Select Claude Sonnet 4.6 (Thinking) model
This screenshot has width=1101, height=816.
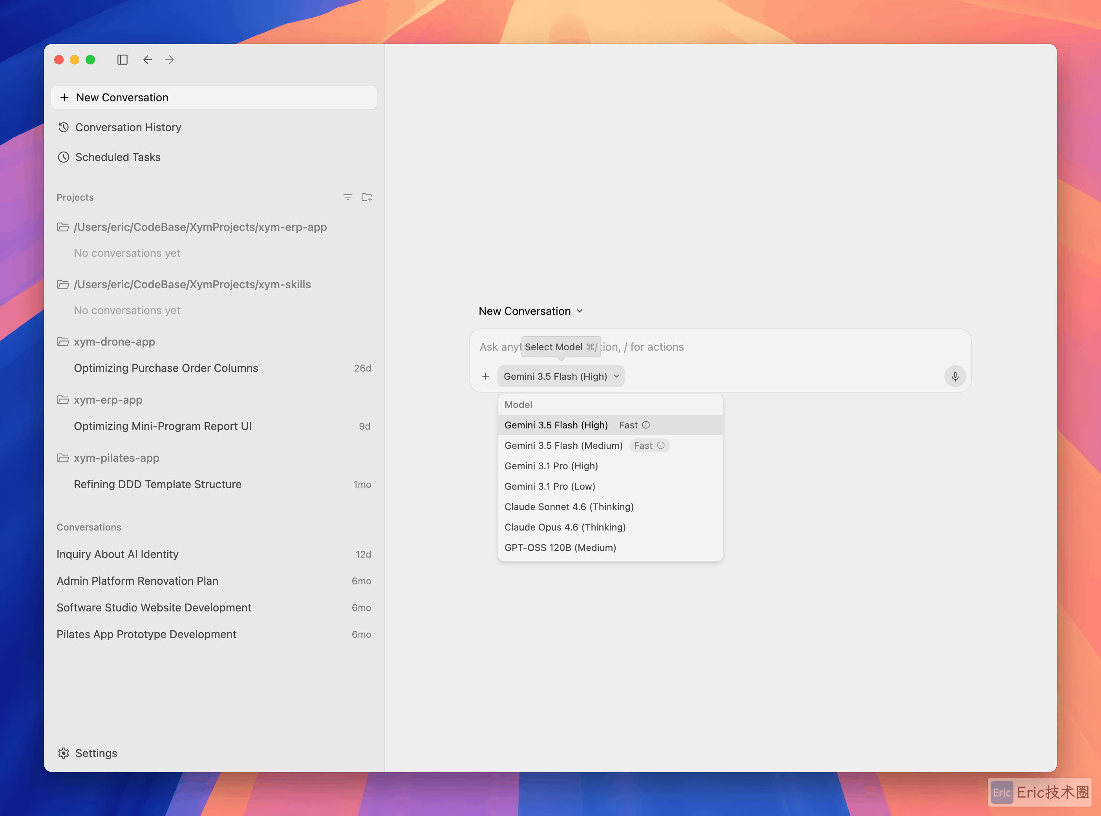coord(611,507)
